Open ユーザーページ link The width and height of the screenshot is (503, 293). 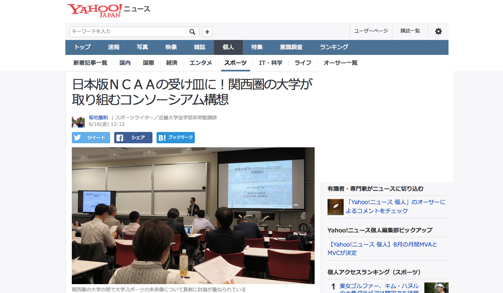(371, 31)
